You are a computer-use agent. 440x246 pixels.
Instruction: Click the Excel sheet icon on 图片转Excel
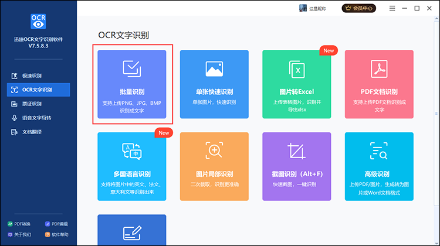point(297,69)
